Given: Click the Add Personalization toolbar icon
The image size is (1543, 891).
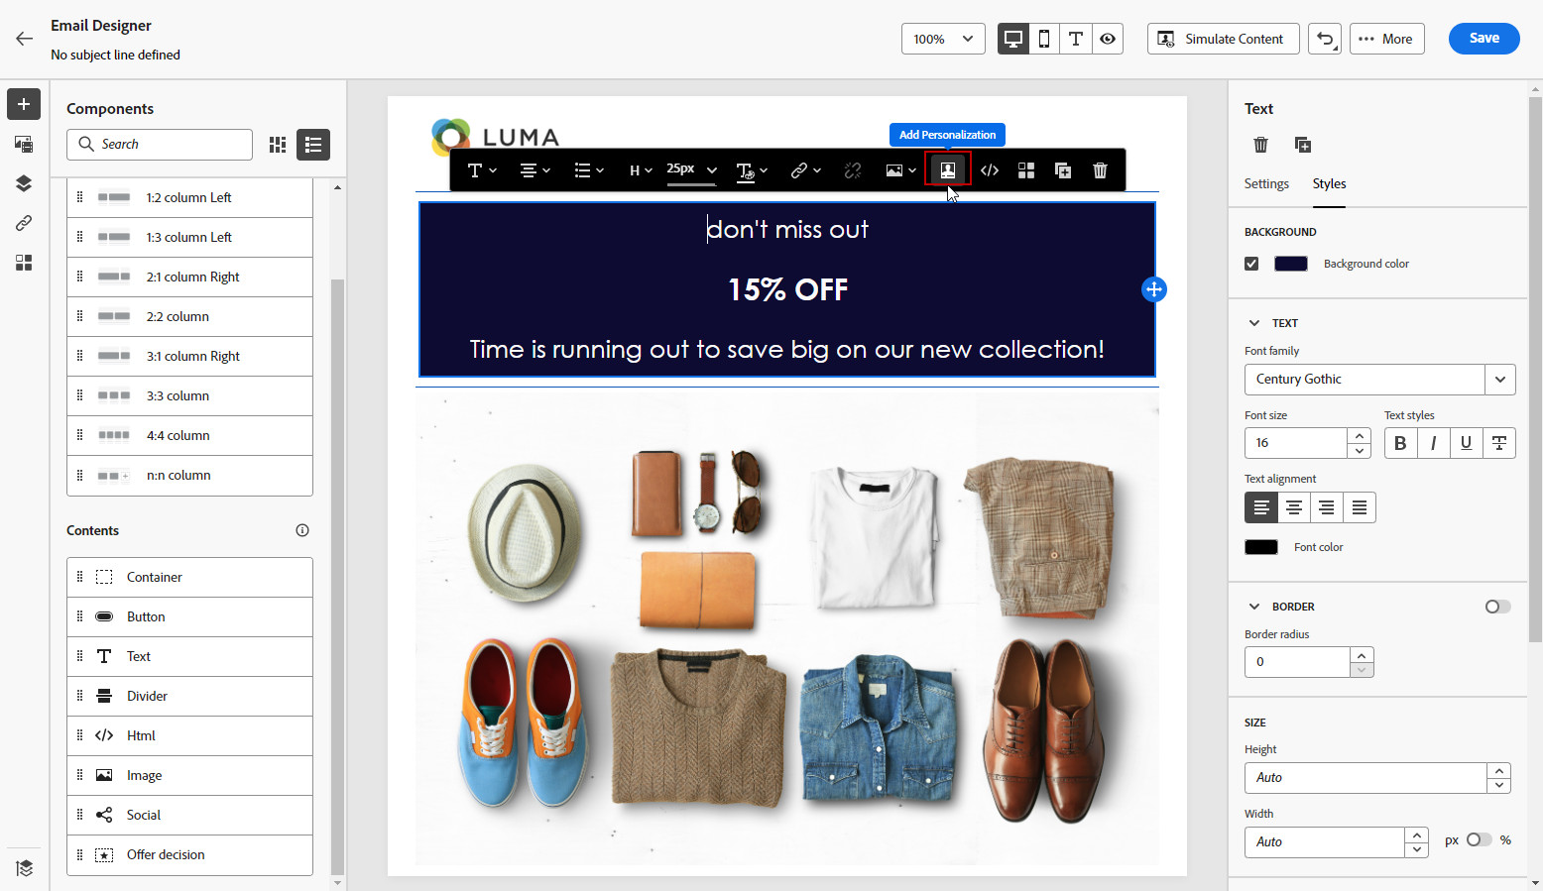Looking at the screenshot, I should point(948,170).
